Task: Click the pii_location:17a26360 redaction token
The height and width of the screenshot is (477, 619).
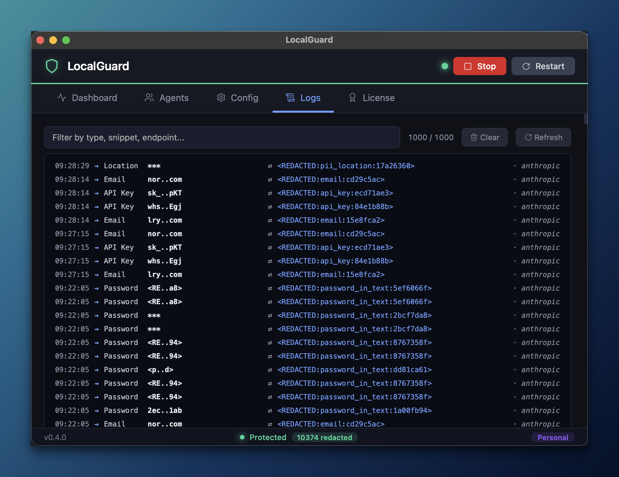Action: coord(346,166)
